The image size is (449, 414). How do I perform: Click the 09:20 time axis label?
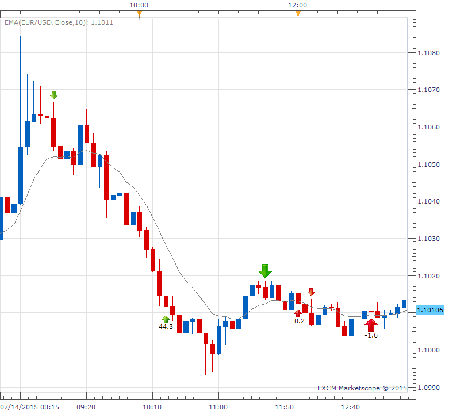point(86,407)
